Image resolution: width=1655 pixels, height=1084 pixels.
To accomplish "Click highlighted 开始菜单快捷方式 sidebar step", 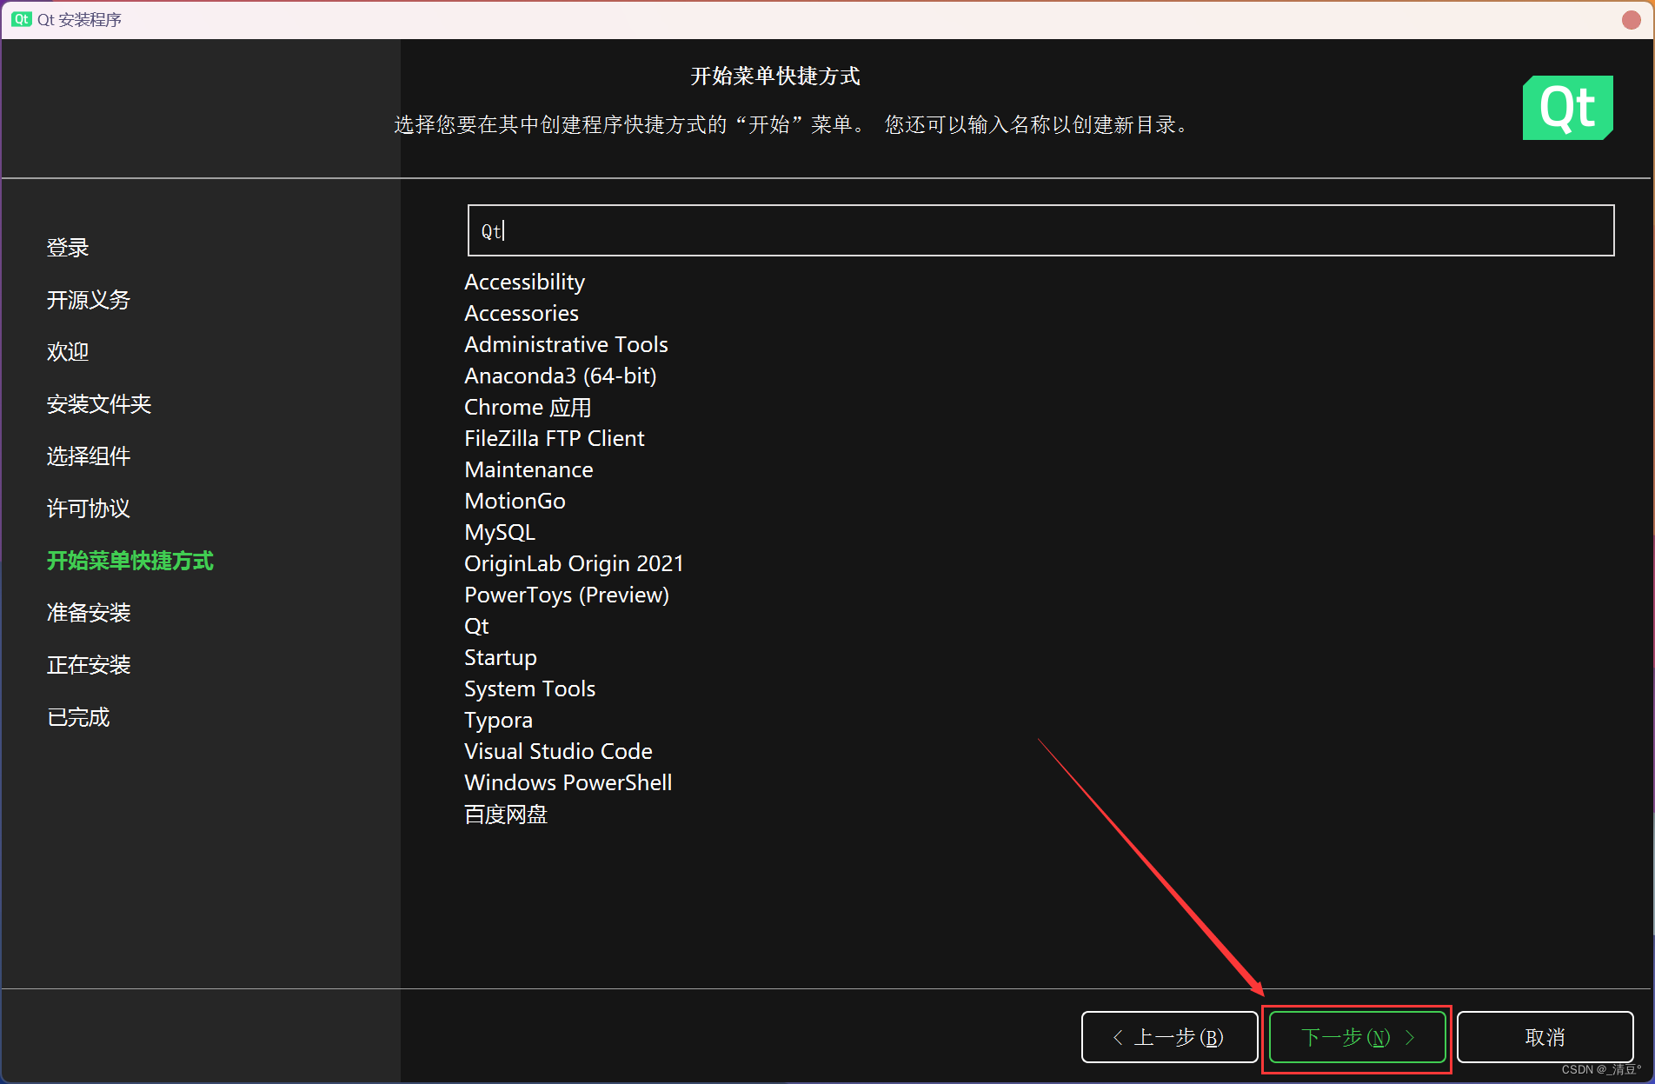I will (130, 561).
